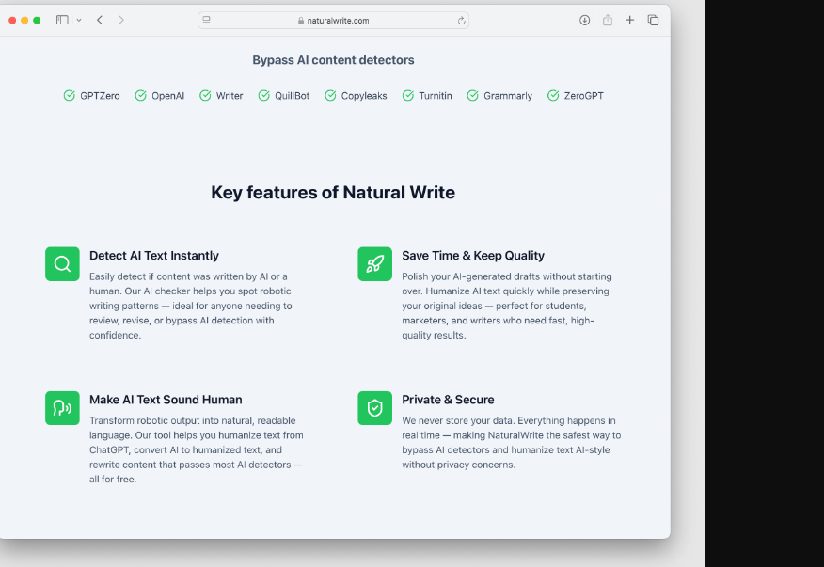Viewport: 824px width, 567px height.
Task: Click the "Key features of Natural Write" heading
Action: pos(333,193)
